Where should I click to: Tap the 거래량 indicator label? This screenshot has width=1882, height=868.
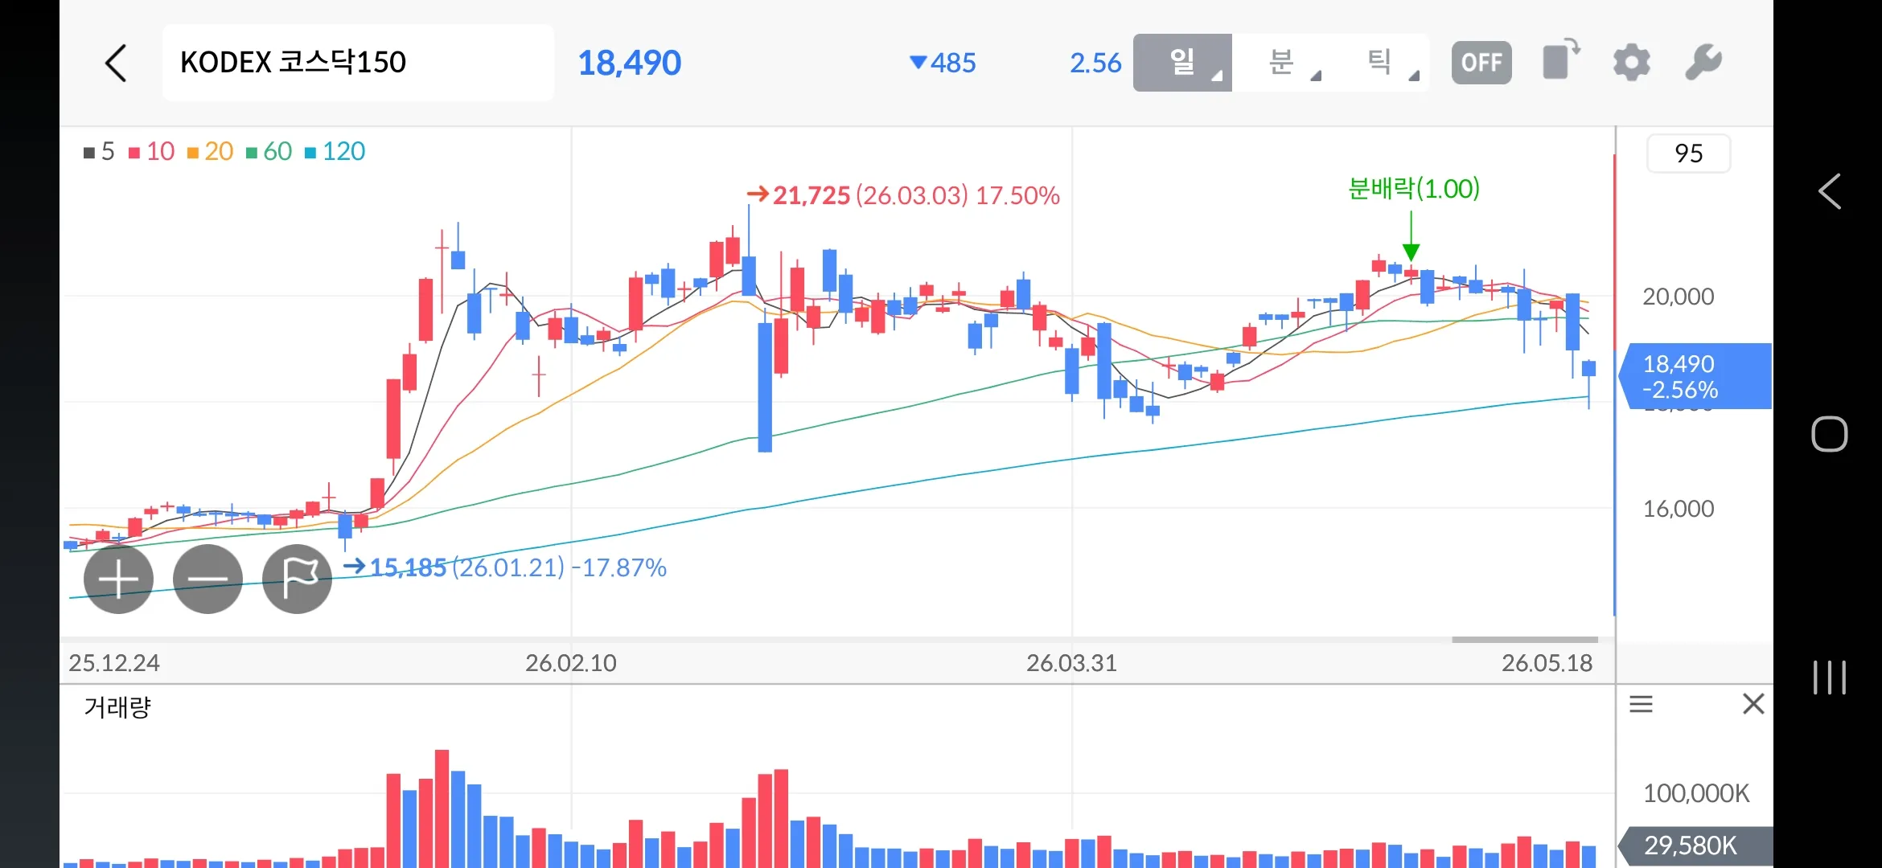(x=117, y=707)
